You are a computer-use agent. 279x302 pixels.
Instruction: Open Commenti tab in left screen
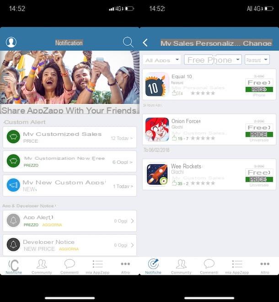(x=70, y=267)
